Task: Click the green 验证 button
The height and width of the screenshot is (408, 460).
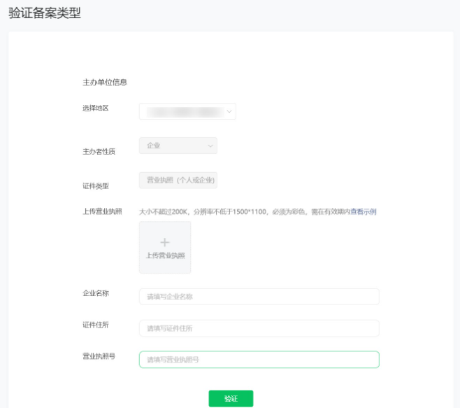Action: 231,399
